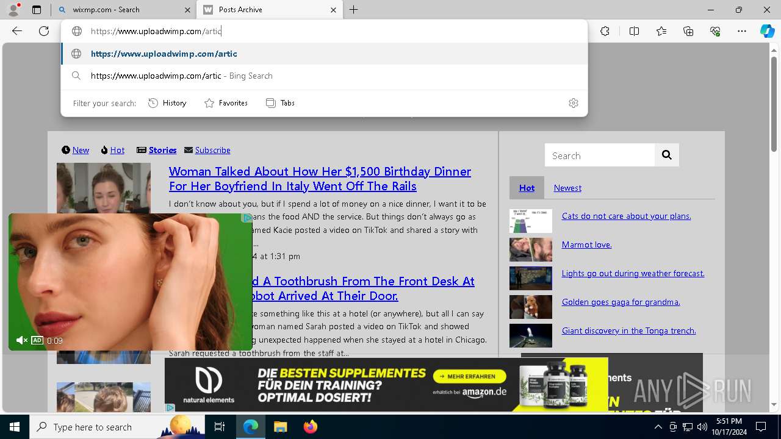This screenshot has width=781, height=439.
Task: Open Browser essentials heart icon
Action: [715, 31]
